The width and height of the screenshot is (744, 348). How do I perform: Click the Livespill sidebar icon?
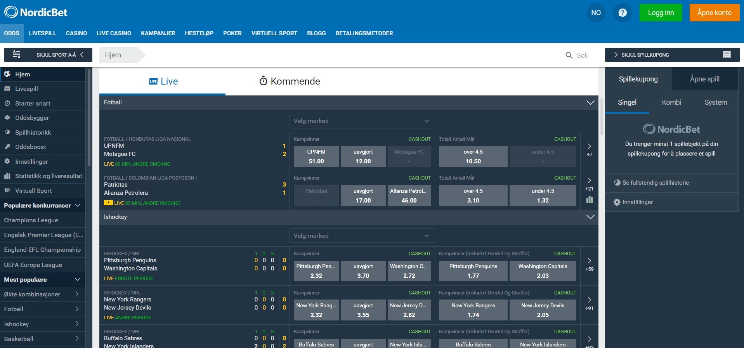[7, 89]
